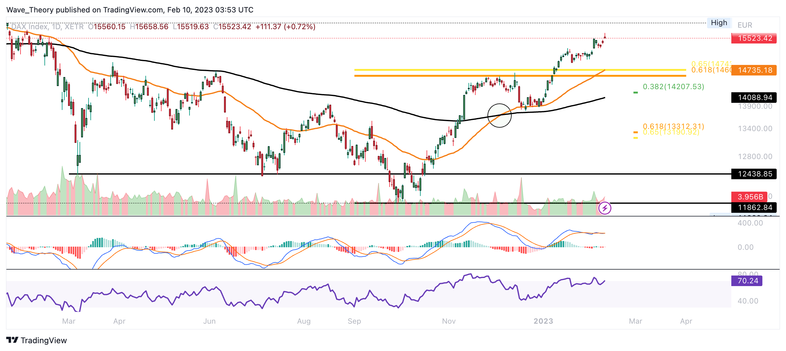
Task: Select the black 12438.85 support level label
Action: 754,174
